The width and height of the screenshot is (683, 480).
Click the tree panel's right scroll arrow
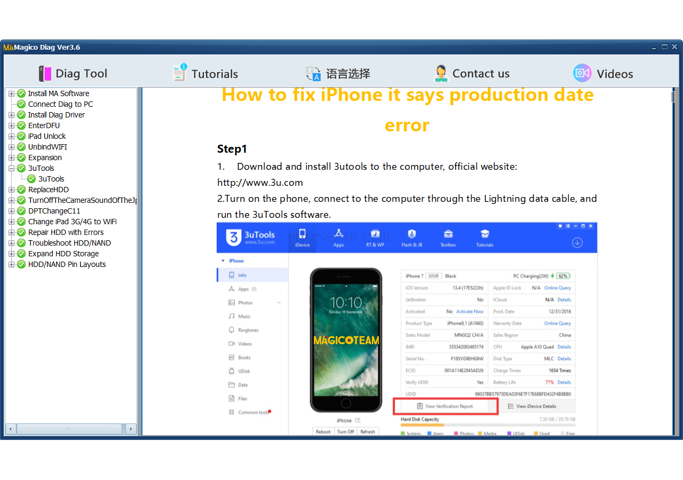[x=131, y=429]
